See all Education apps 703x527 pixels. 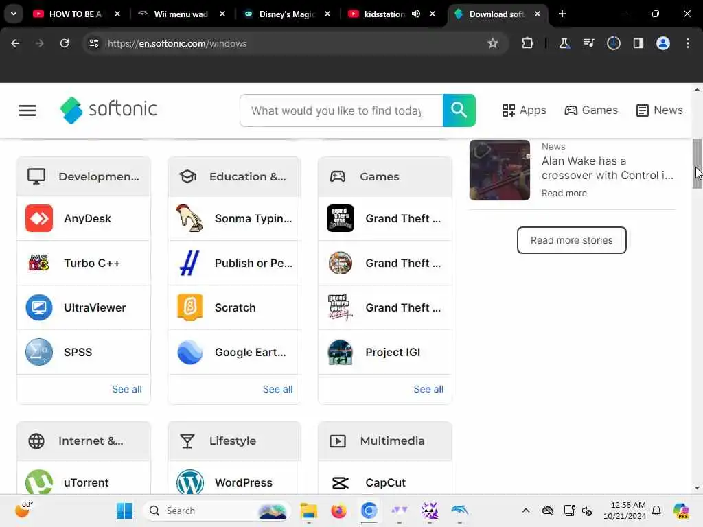pos(277,389)
